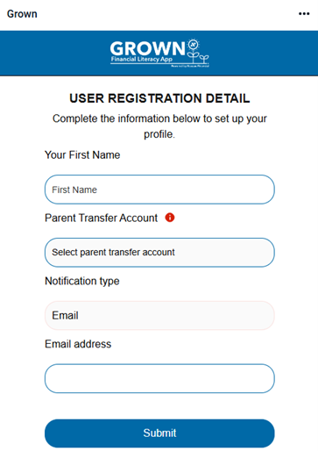Click the Grown title in the top bar

click(x=22, y=14)
